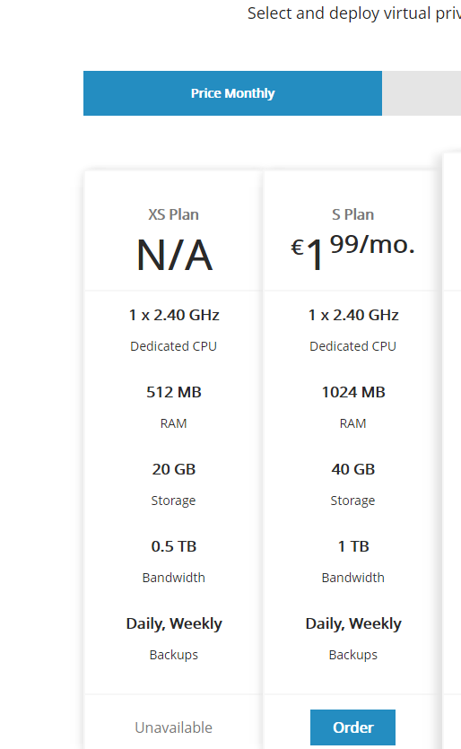Click the S Plan title
The image size is (461, 749).
point(353,214)
